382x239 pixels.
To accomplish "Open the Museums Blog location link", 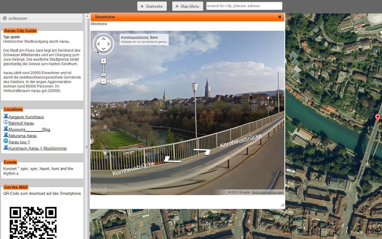I will tap(29, 130).
